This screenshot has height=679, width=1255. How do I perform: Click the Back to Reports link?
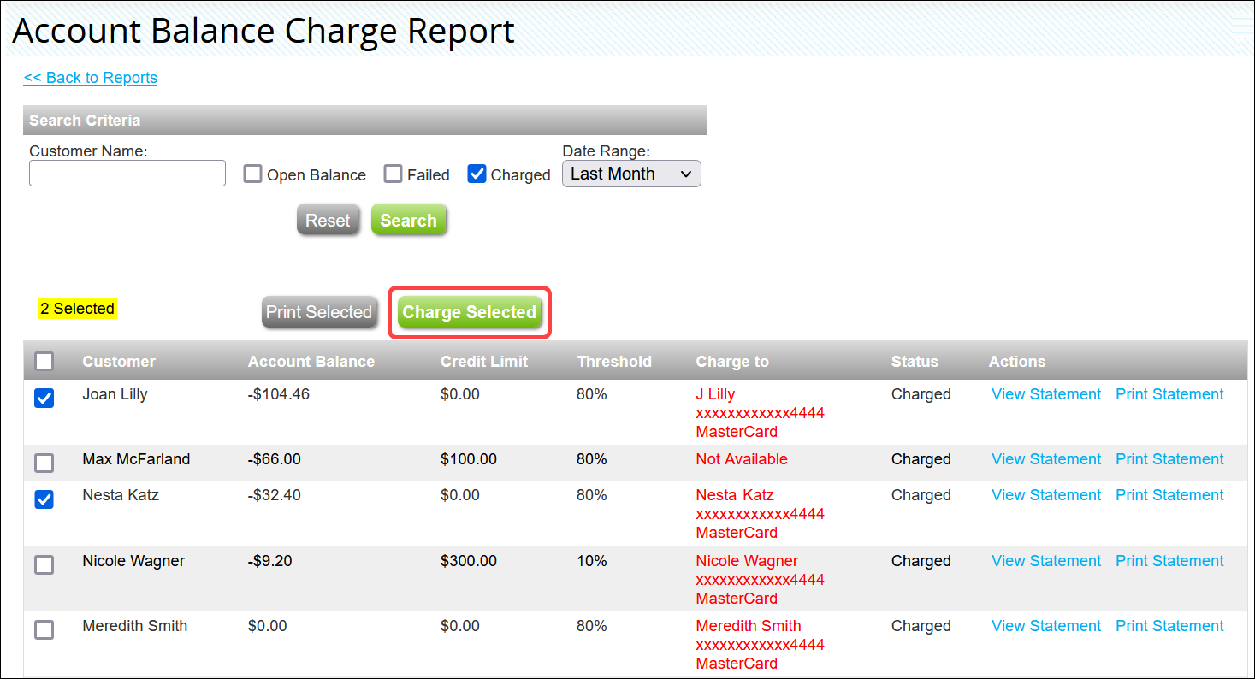[91, 78]
